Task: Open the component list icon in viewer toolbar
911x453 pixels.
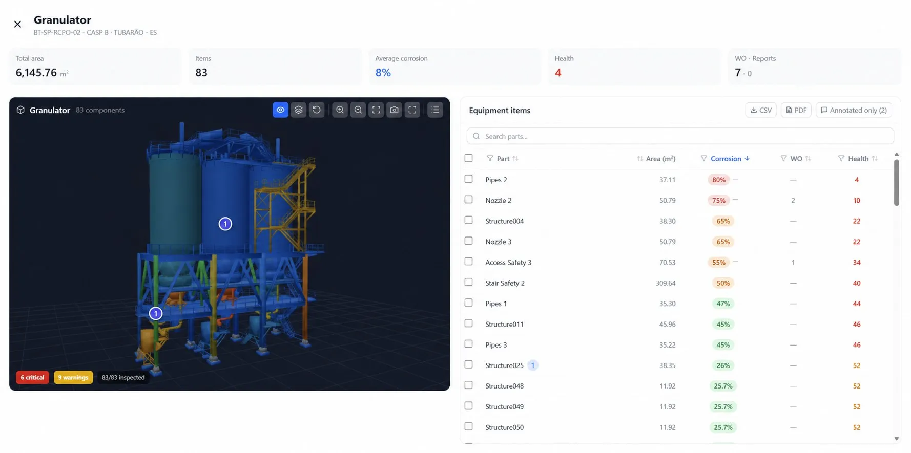Action: [435, 110]
